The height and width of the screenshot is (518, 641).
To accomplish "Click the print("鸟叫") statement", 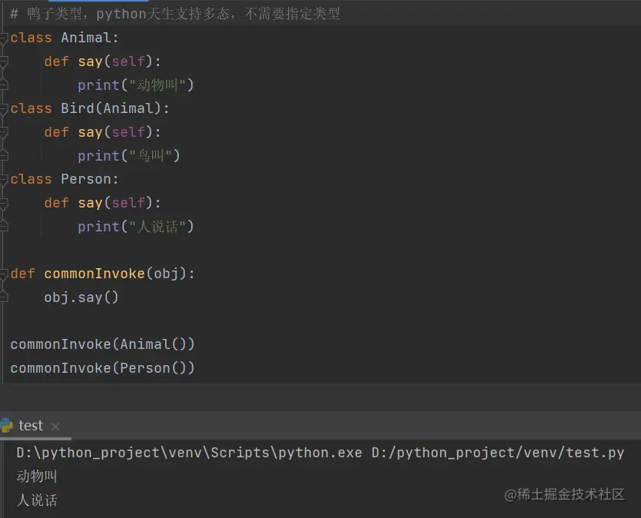I will (129, 156).
